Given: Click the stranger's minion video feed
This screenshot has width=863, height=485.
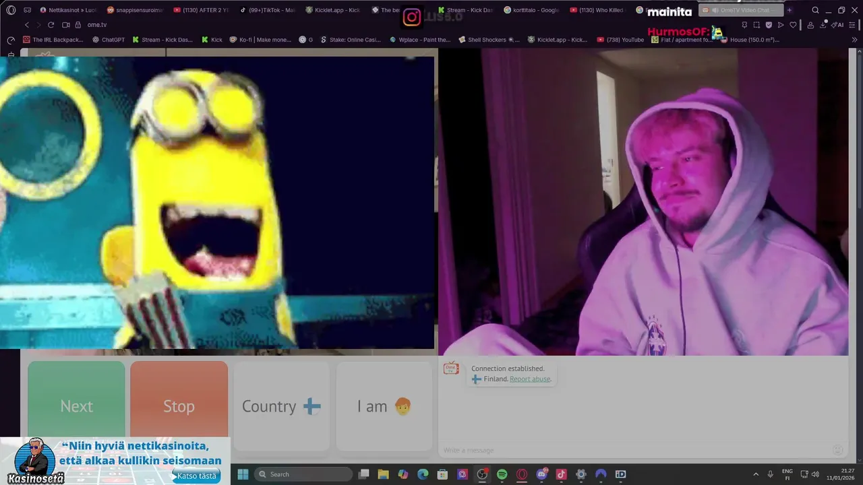Looking at the screenshot, I should (x=217, y=203).
